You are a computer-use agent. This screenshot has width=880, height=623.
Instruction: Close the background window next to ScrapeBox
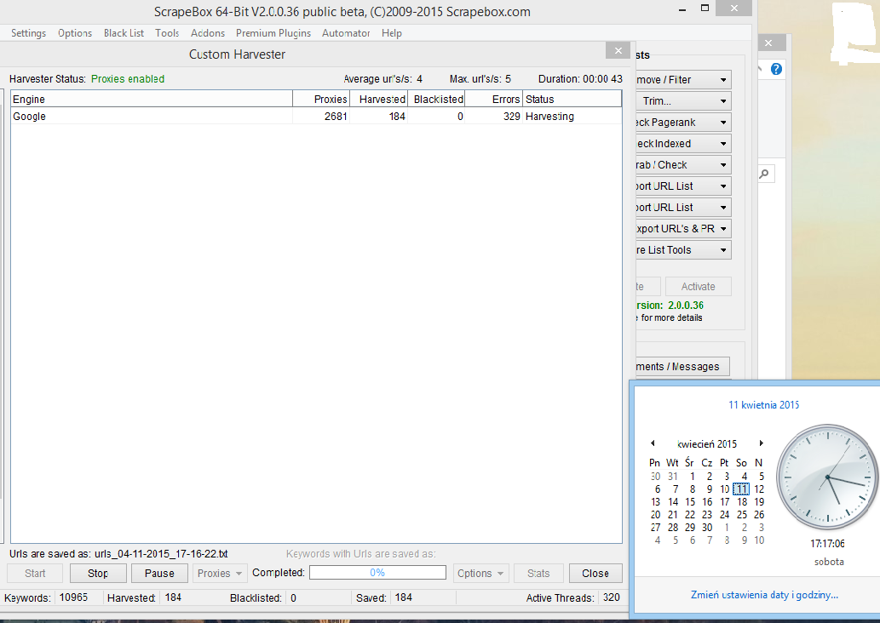coord(768,43)
